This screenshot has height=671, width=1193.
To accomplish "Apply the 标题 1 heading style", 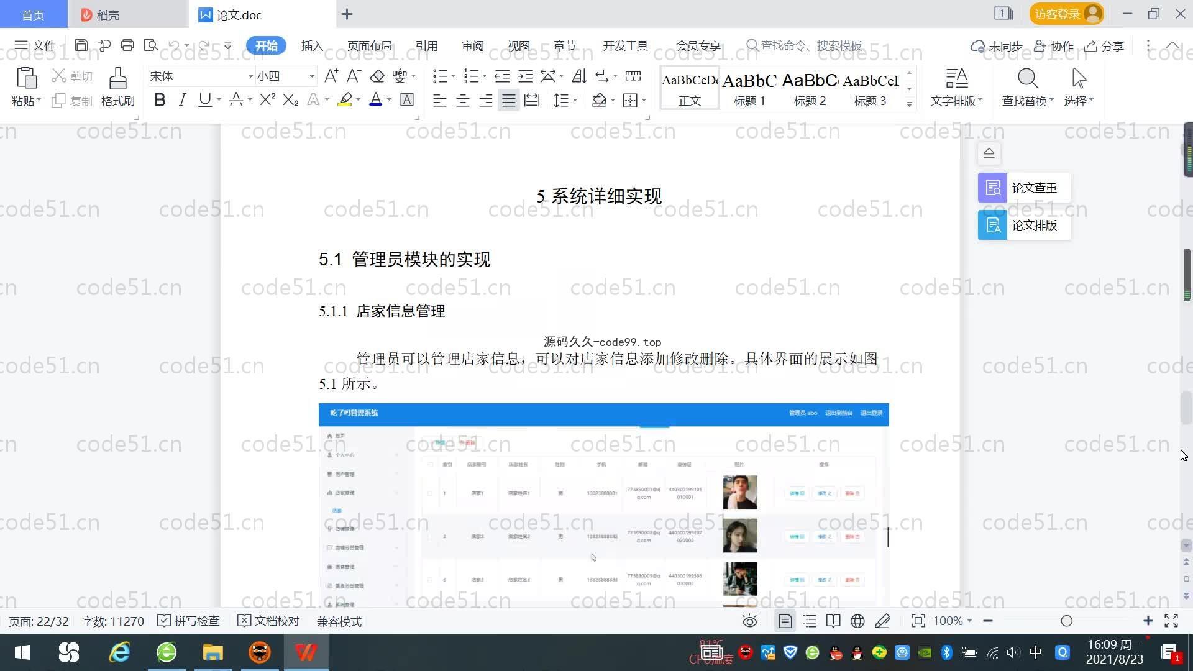I will [749, 89].
